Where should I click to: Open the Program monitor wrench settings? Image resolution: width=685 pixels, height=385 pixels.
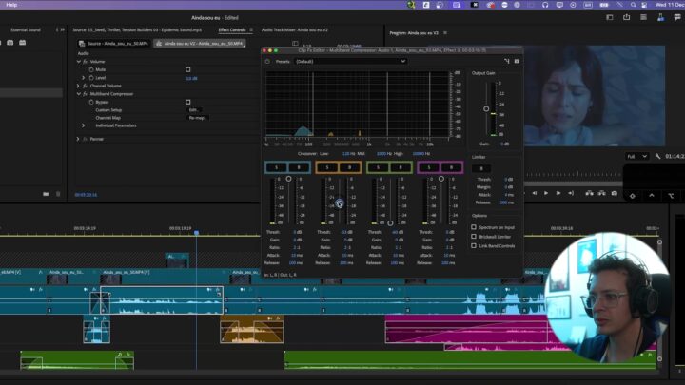click(657, 156)
